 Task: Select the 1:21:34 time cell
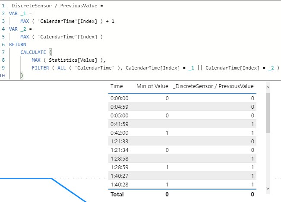120,150
